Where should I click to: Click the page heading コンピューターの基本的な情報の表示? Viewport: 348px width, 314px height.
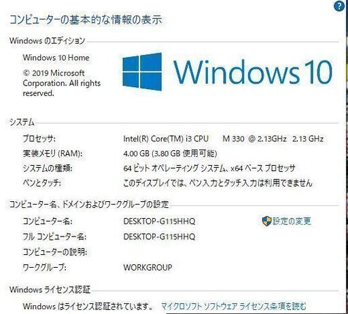tap(86, 20)
